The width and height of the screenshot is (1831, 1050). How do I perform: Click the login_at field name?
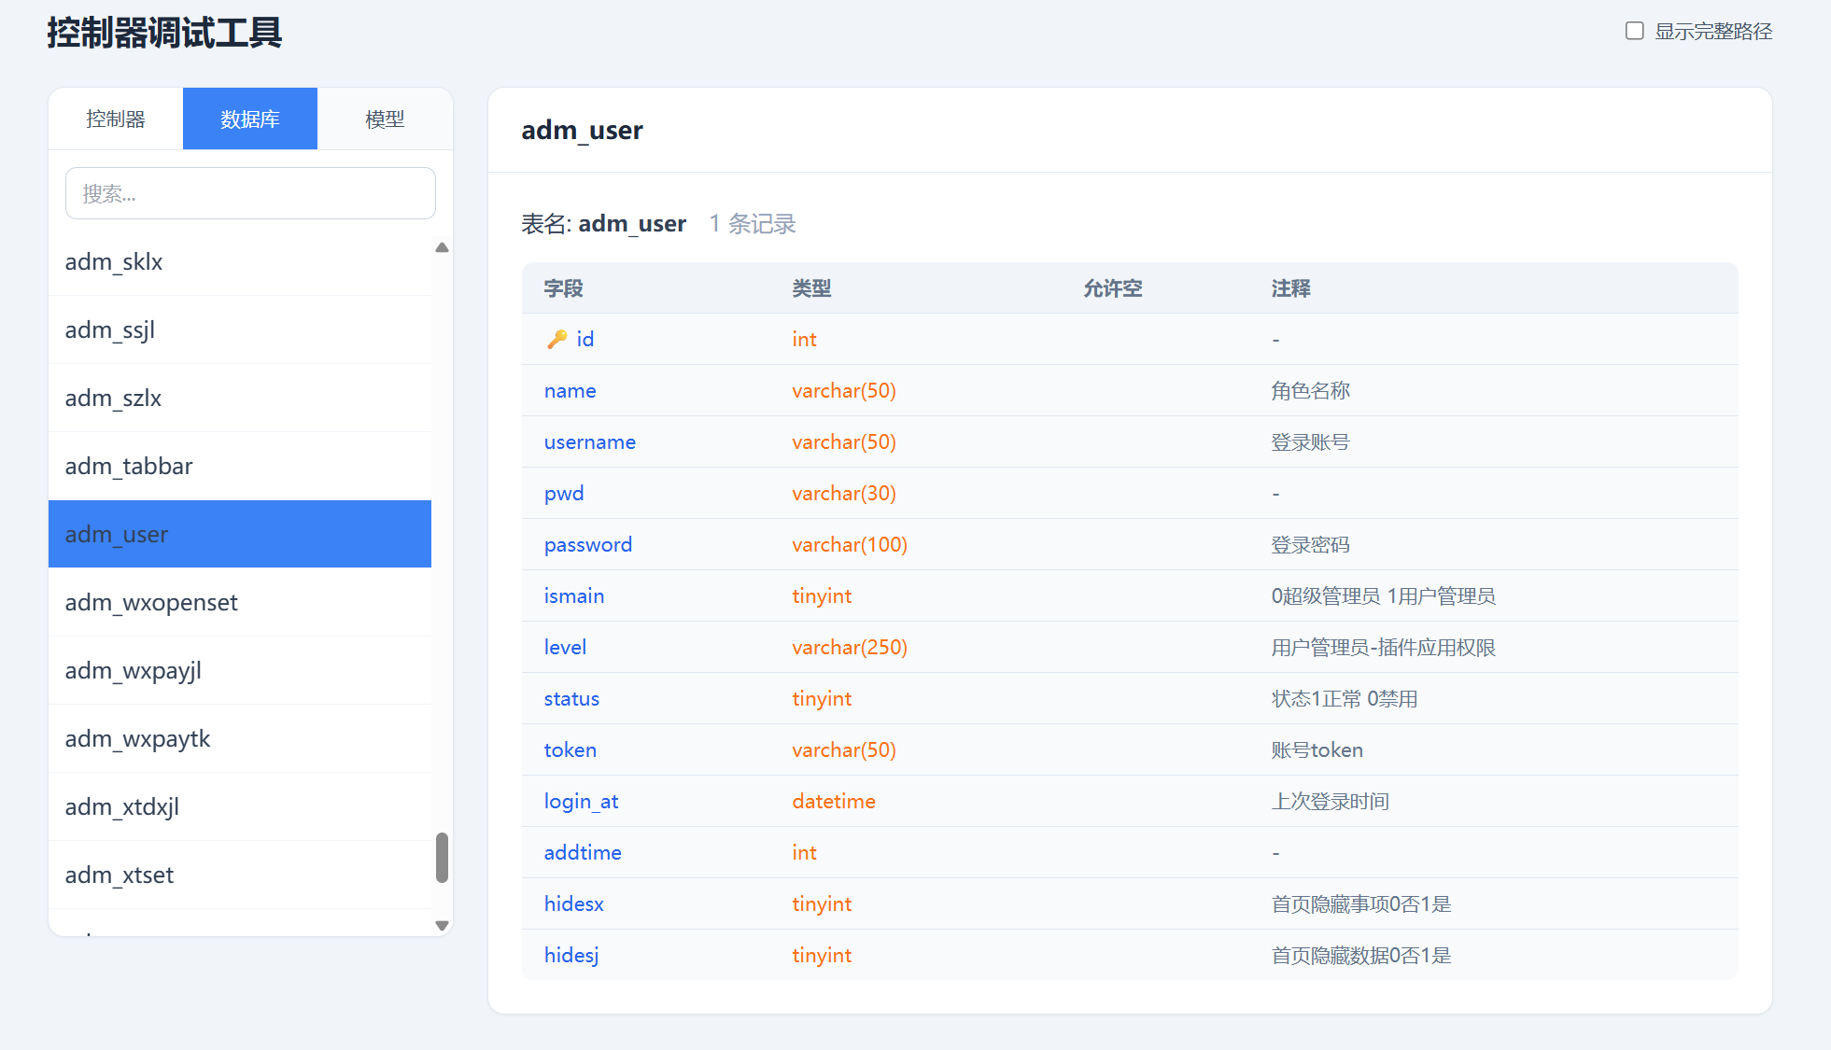pos(581,802)
